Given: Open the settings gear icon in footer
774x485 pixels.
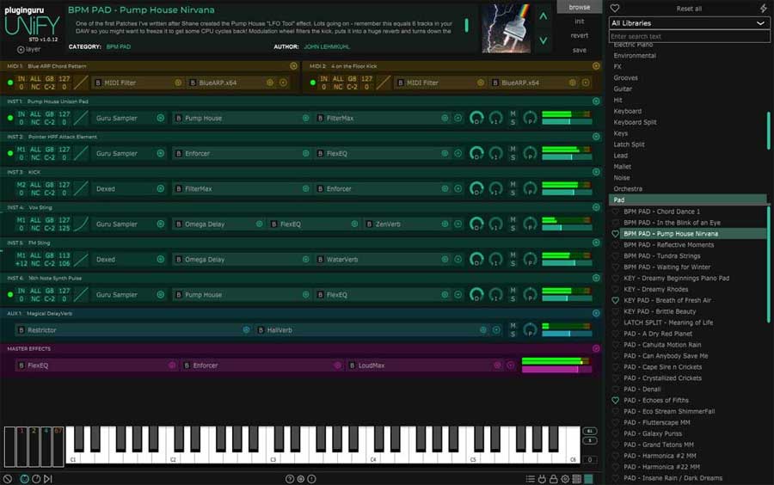Looking at the screenshot, I should coord(565,479).
